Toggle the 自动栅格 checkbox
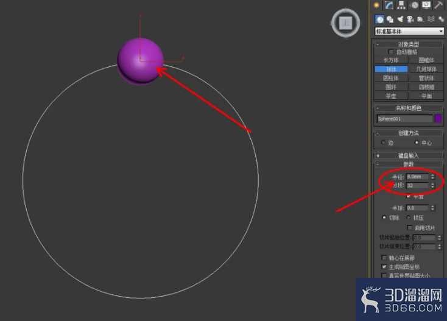This screenshot has height=321, width=447. click(391, 52)
